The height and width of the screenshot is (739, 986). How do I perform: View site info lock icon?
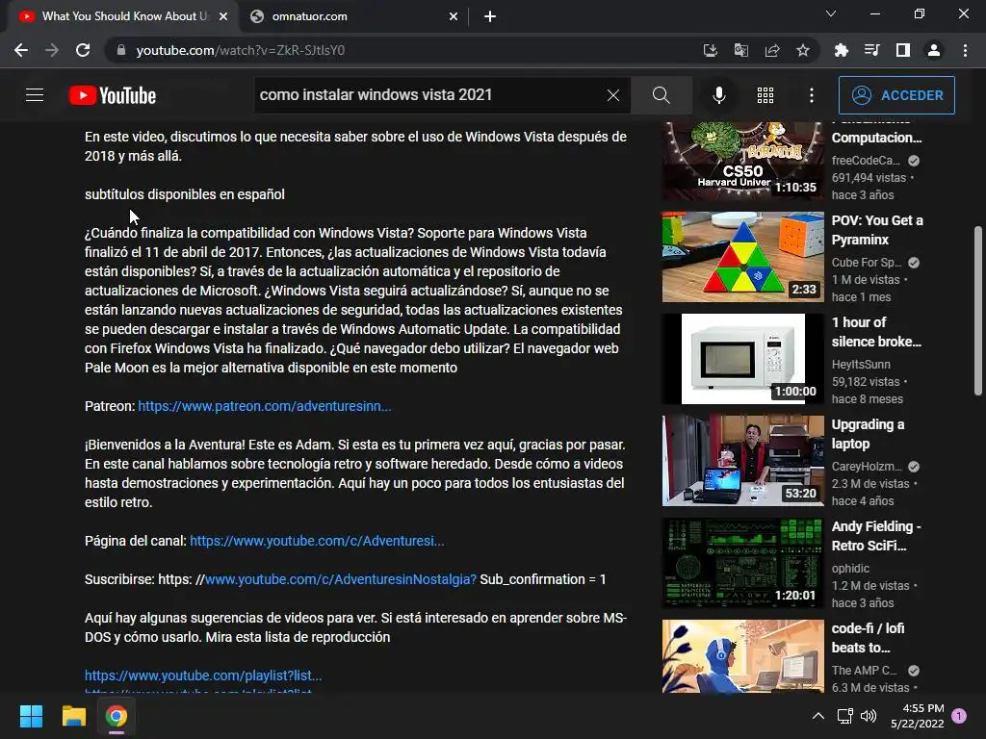tap(121, 50)
